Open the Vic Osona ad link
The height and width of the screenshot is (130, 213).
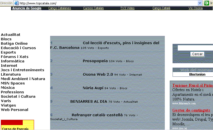pos(196,8)
